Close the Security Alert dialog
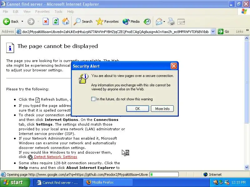250x187 pixels. [174, 66]
